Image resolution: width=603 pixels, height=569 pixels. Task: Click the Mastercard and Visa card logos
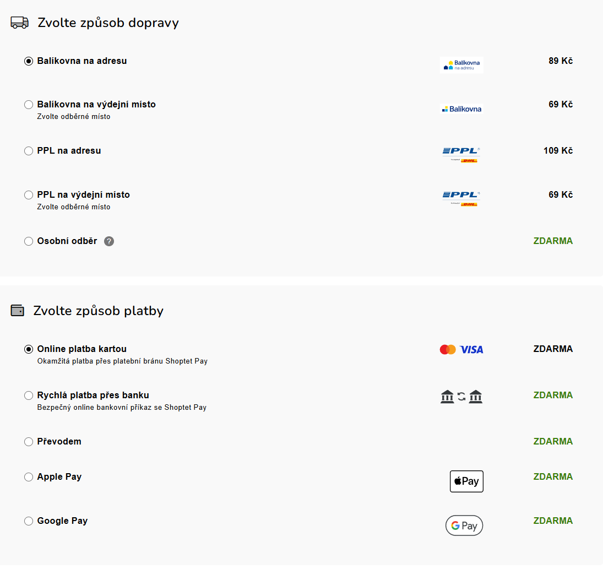tap(461, 349)
